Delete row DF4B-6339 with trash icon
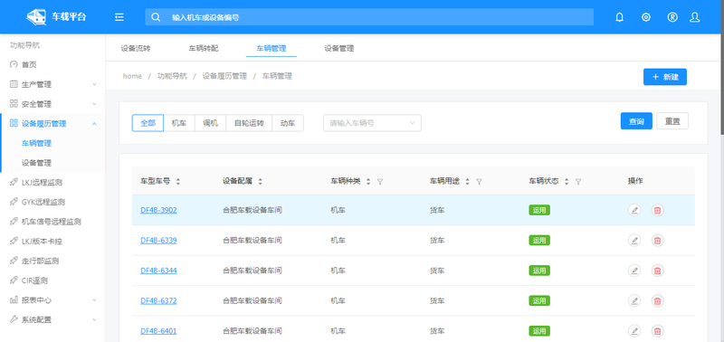The image size is (724, 342). pyautogui.click(x=658, y=240)
